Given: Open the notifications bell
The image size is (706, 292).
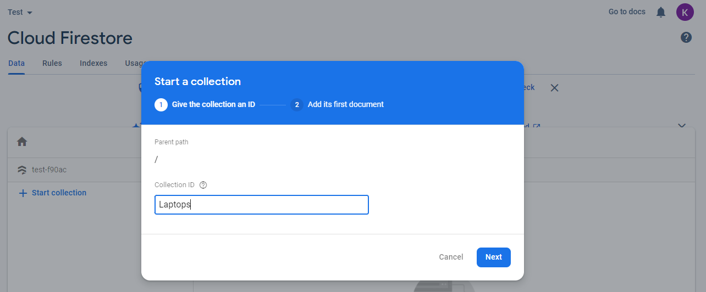Looking at the screenshot, I should (661, 12).
